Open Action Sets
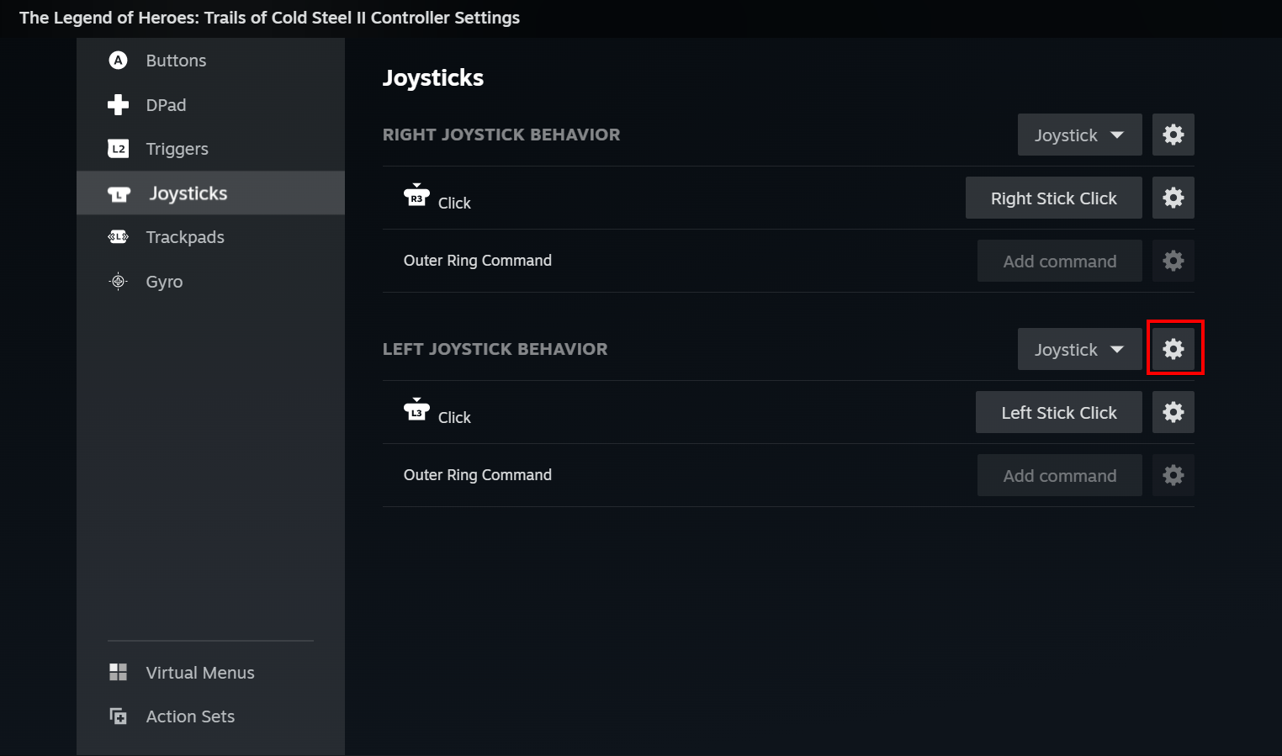 pos(210,716)
